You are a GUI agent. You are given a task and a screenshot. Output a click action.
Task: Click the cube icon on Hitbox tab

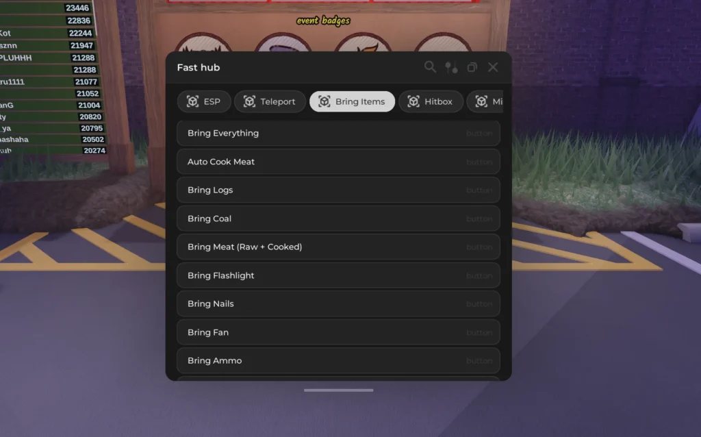[413, 101]
